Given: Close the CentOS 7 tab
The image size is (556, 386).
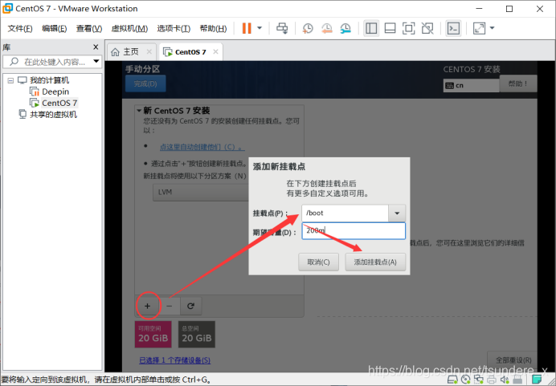Looking at the screenshot, I should [215, 51].
